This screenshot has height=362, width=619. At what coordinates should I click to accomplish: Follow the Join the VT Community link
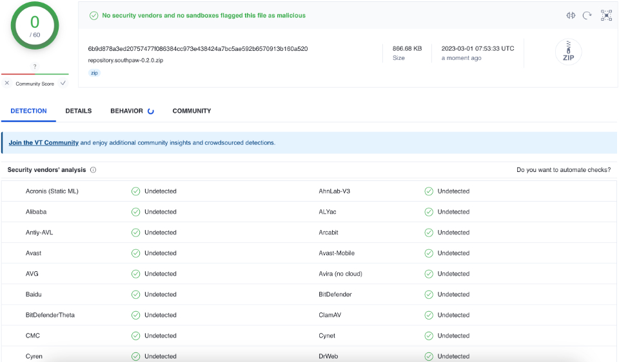point(43,143)
